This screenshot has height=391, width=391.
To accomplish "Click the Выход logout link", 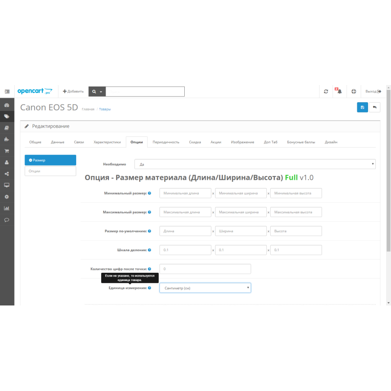I will tap(373, 91).
